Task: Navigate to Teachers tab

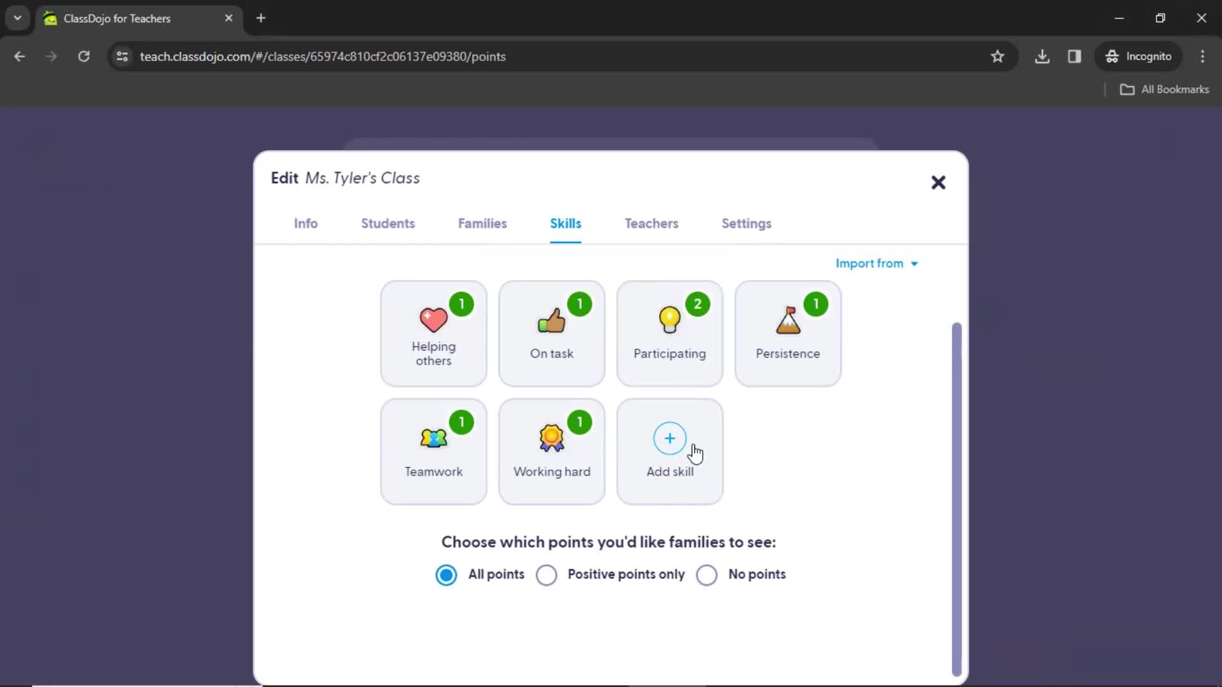Action: click(x=651, y=223)
